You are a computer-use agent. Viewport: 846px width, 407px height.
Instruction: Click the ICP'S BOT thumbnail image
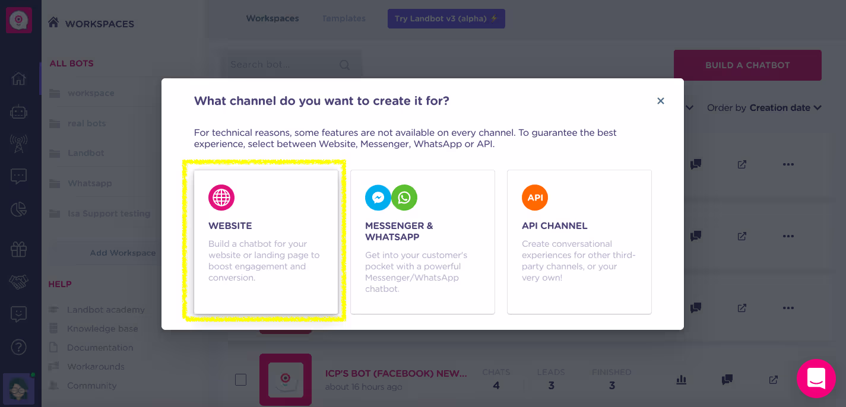pyautogui.click(x=286, y=380)
